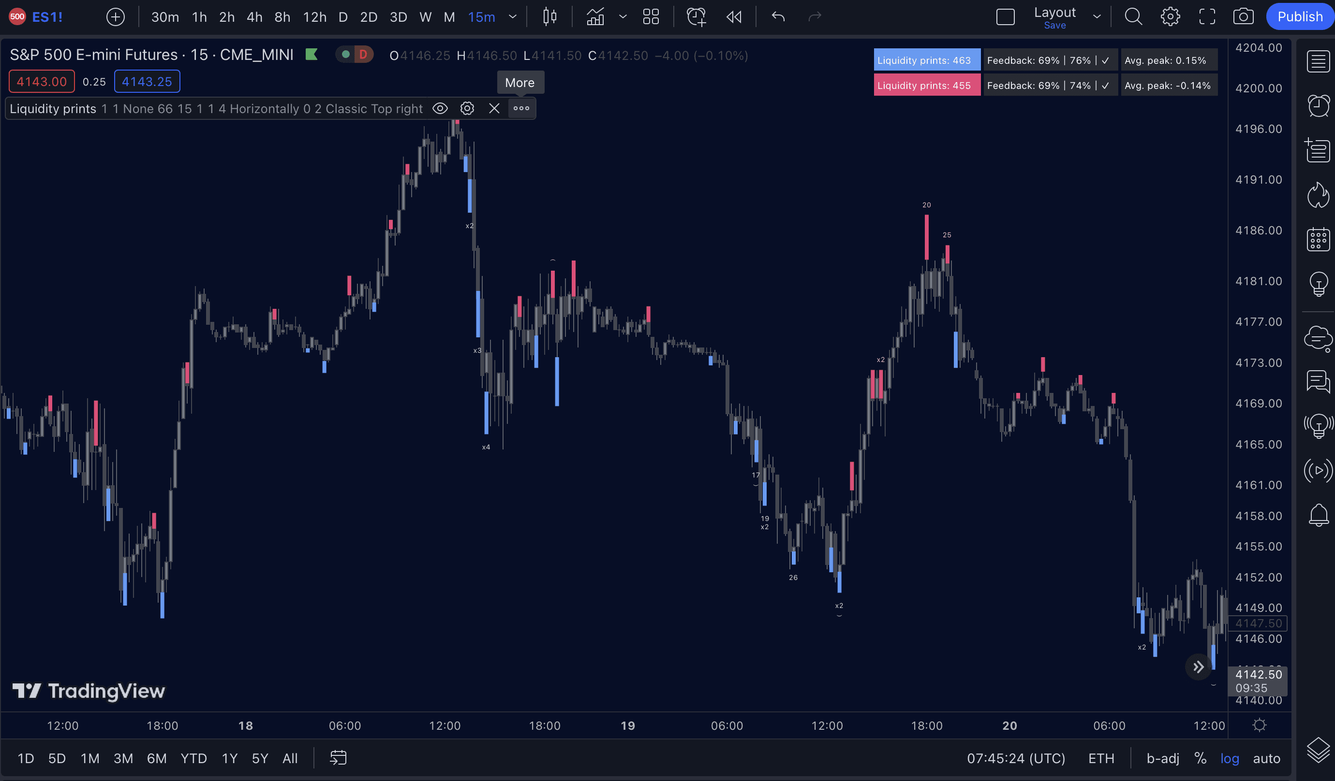The width and height of the screenshot is (1335, 781).
Task: Create alert with clock-plus icon
Action: [696, 17]
